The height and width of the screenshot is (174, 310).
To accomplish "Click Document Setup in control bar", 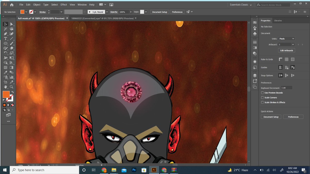I will tap(160, 12).
